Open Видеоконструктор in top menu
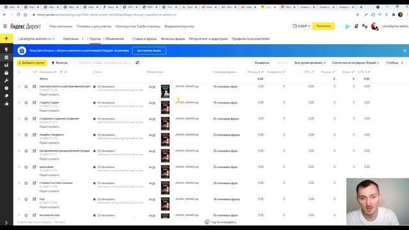This screenshot has width=409, height=230. click(x=179, y=26)
